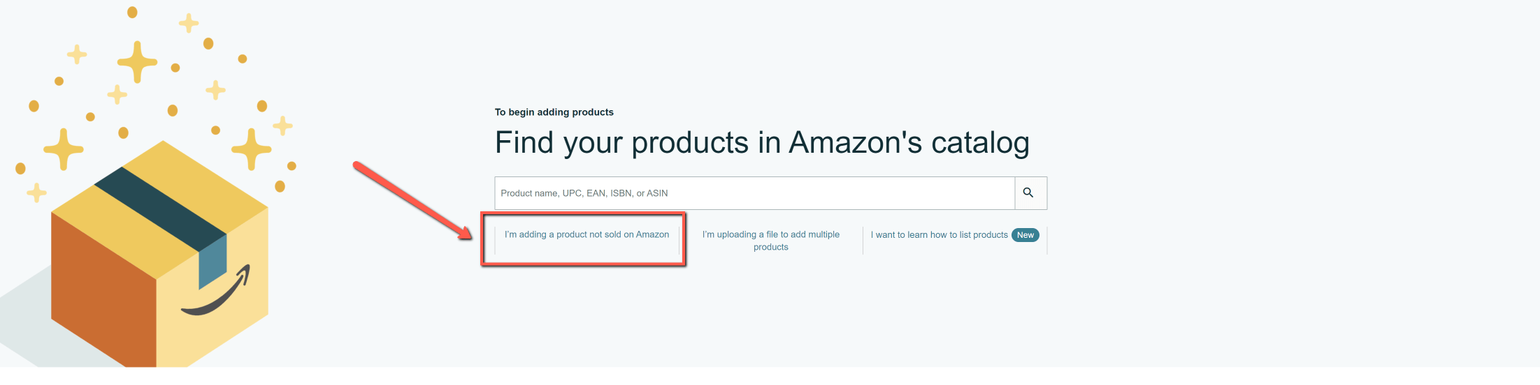This screenshot has height=385, width=1540.
Task: Click the "Find your products in Amazon's catalog" heading
Action: [762, 143]
